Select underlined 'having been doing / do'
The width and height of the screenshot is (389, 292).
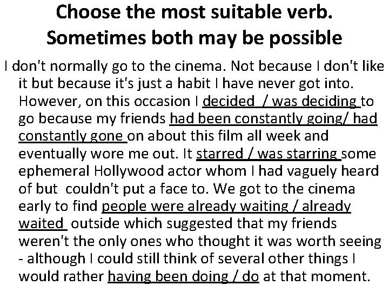(183, 276)
